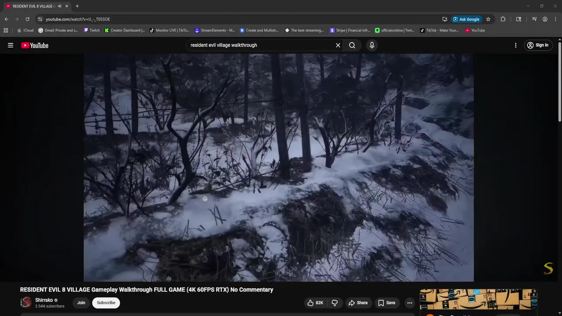Share this video
This screenshot has width=562, height=316.
(358, 303)
